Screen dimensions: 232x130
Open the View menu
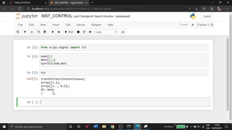pos(43,25)
